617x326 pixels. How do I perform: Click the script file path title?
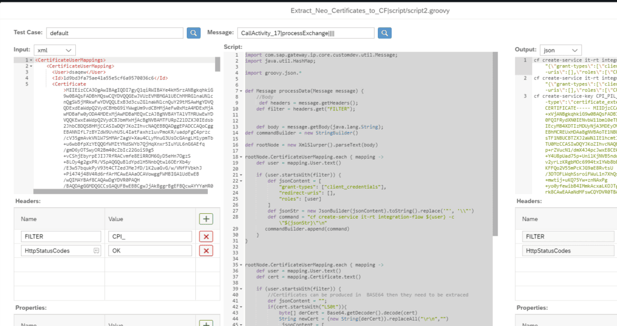point(370,11)
